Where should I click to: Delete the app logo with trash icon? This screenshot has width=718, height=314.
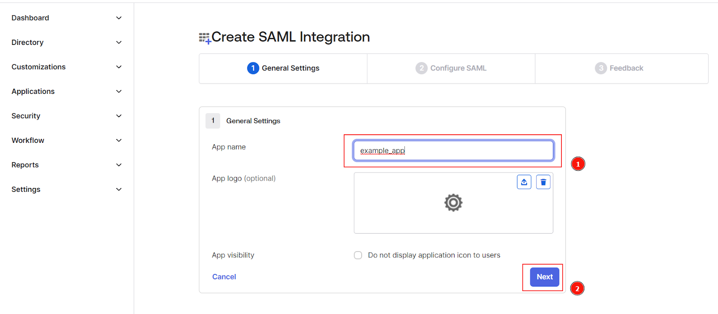pos(543,182)
